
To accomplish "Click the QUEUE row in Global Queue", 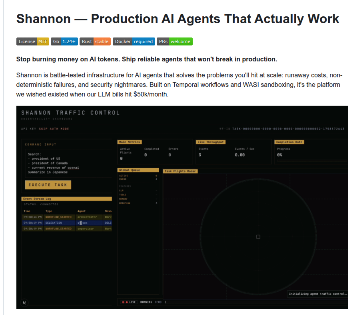I will (x=138, y=179).
